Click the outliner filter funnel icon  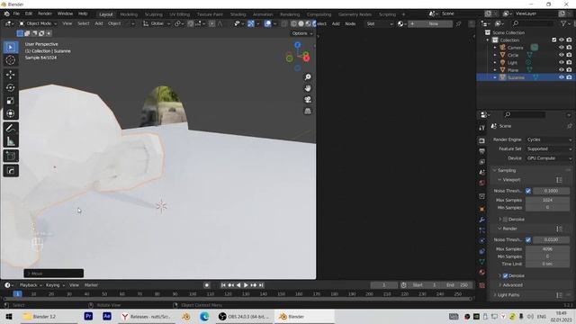[563, 23]
